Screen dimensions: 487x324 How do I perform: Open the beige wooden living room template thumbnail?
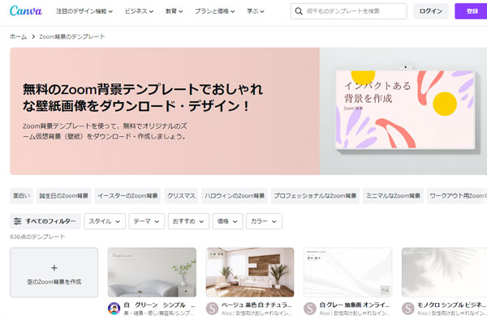(250, 272)
